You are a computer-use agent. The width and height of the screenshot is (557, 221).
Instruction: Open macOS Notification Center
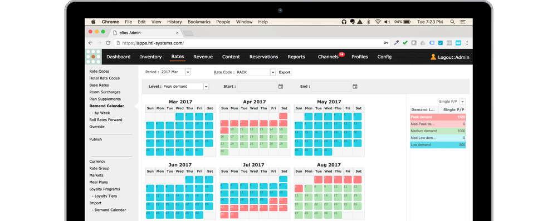click(x=462, y=22)
